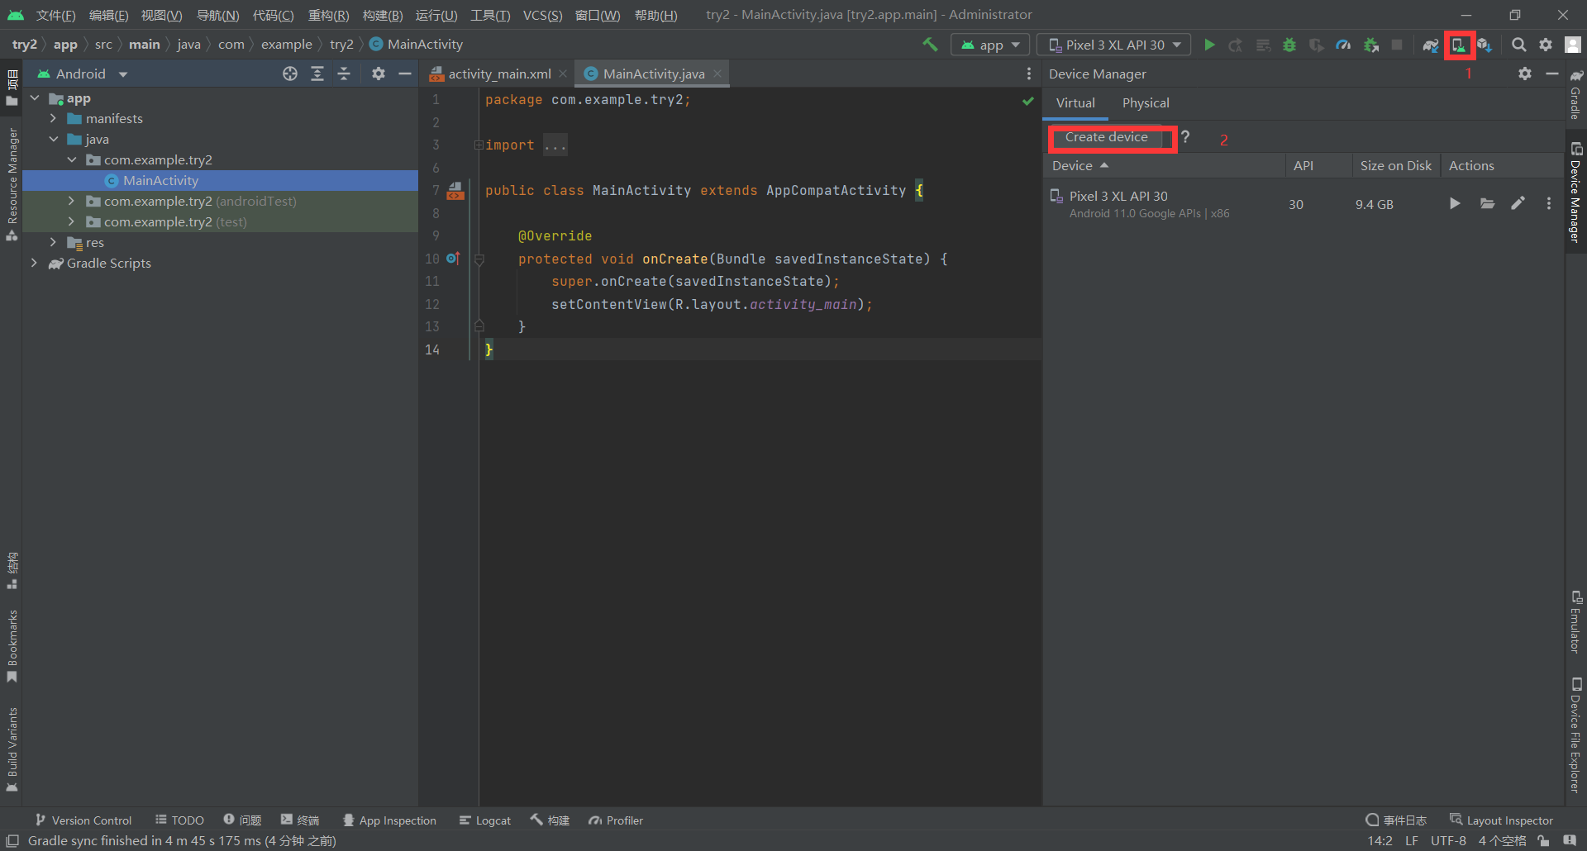Switch to activity_main.xml editor tab
The image size is (1587, 851).
pyautogui.click(x=498, y=74)
